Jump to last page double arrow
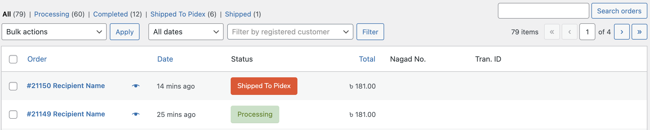This screenshot has width=650, height=130. [639, 32]
